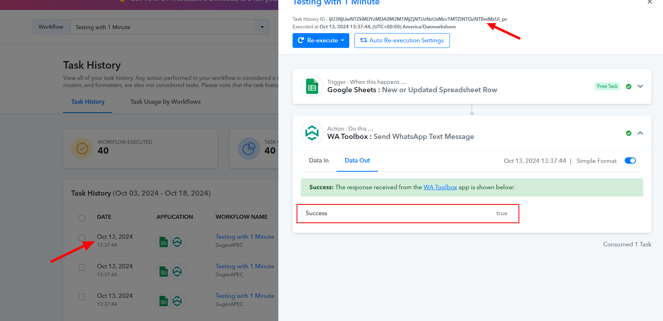663x321 pixels.
Task: Click the Workflow label beside the dropdown
Action: pyautogui.click(x=51, y=27)
